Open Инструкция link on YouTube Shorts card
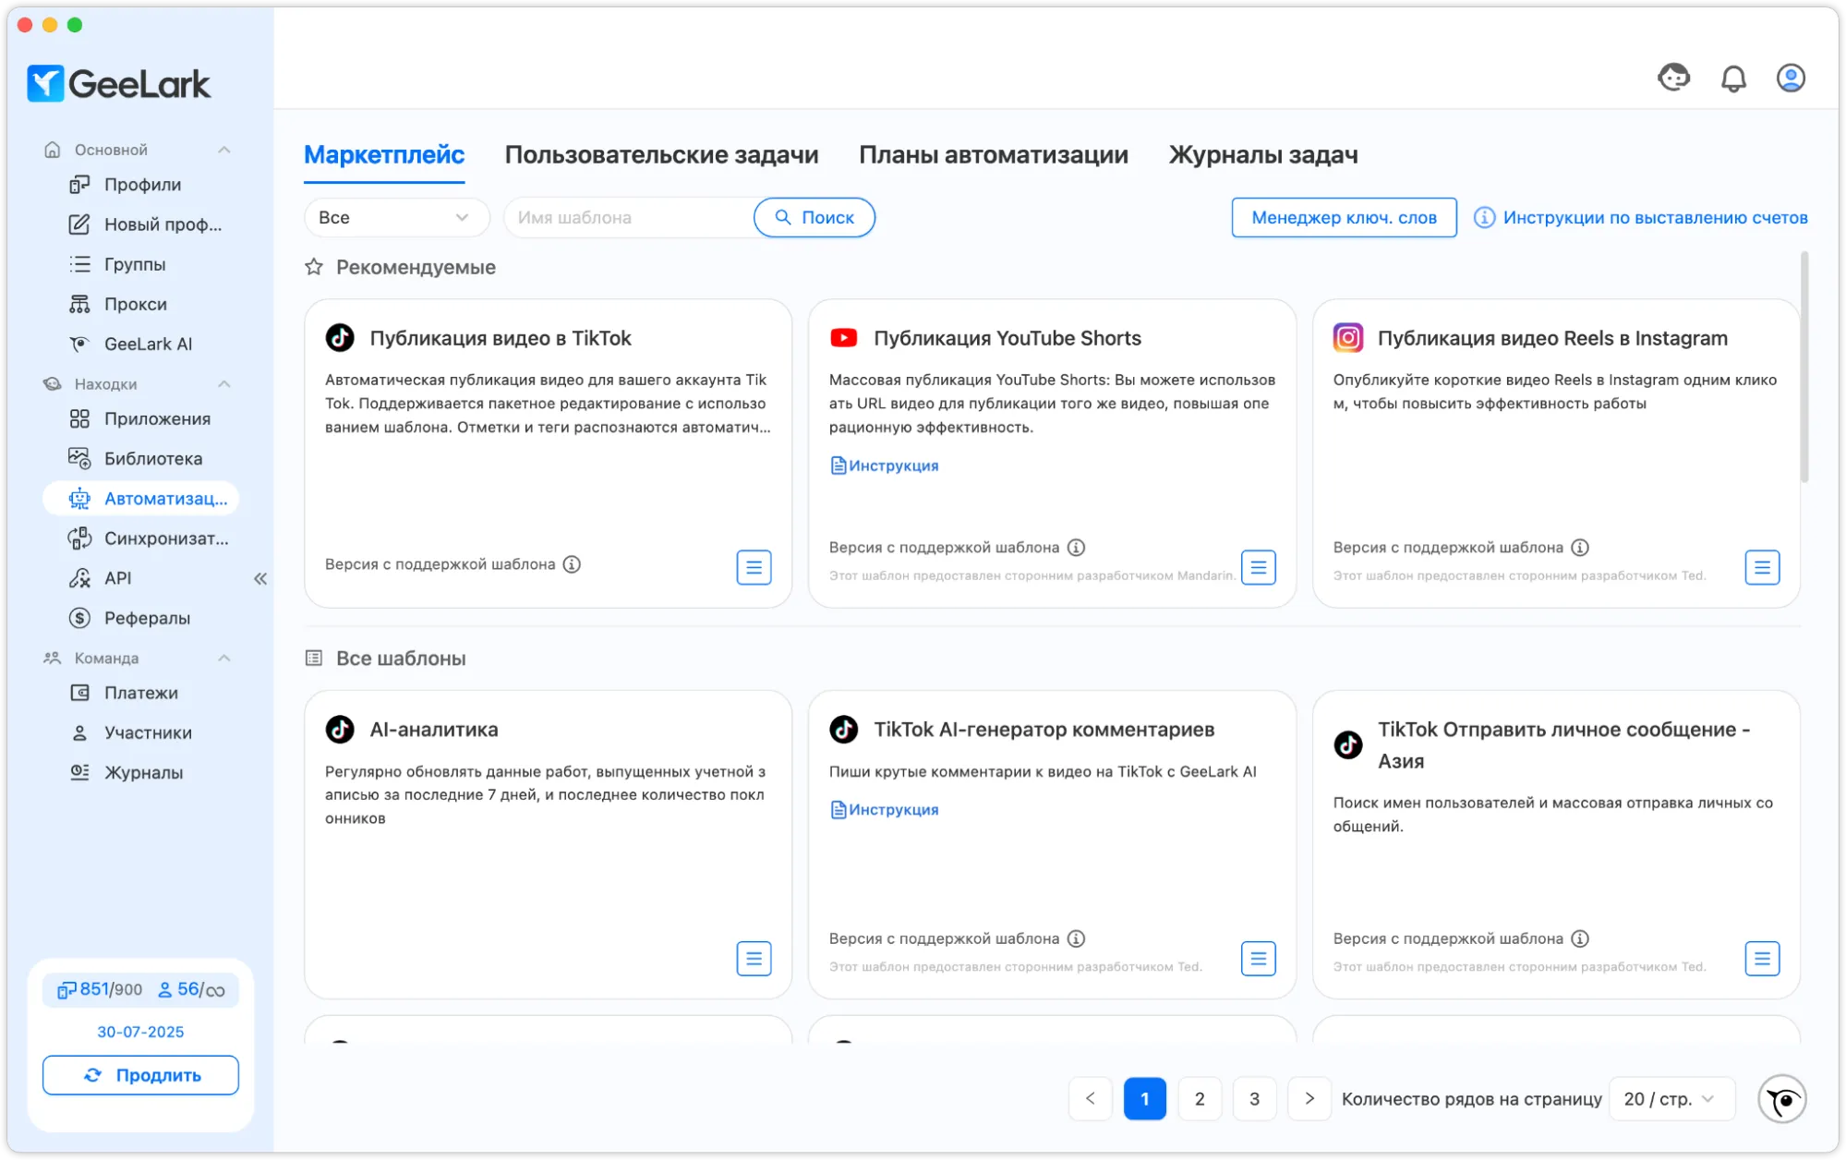The width and height of the screenshot is (1846, 1161). pyautogui.click(x=884, y=466)
